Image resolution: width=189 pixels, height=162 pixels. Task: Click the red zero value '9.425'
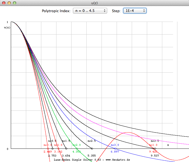[153, 152]
